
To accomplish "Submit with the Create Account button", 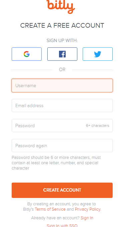I will (x=62, y=190).
